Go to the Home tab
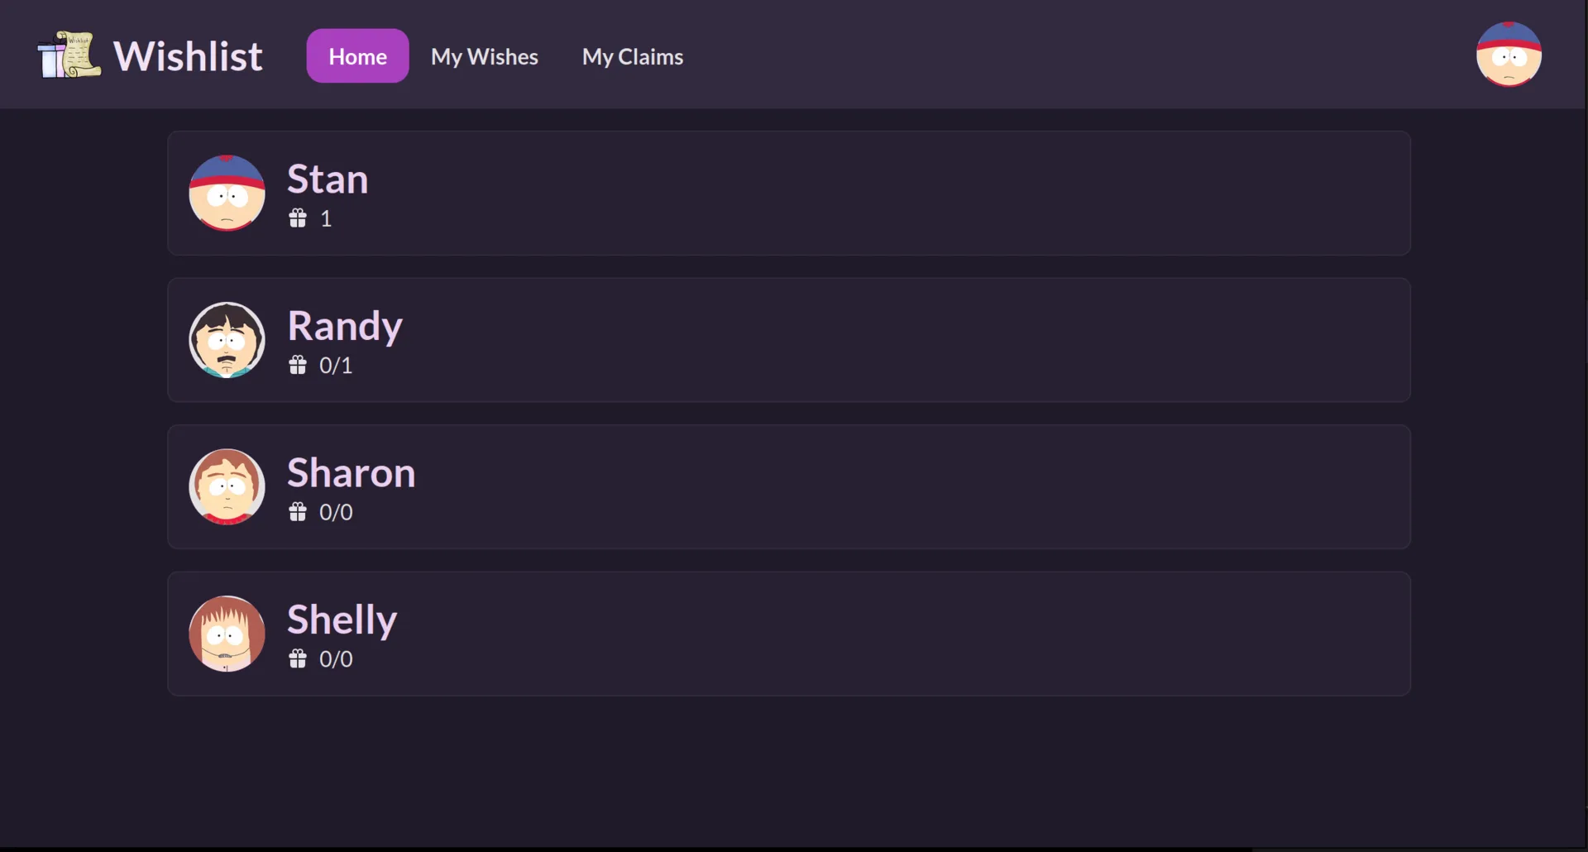Image resolution: width=1588 pixels, height=852 pixels. [357, 56]
